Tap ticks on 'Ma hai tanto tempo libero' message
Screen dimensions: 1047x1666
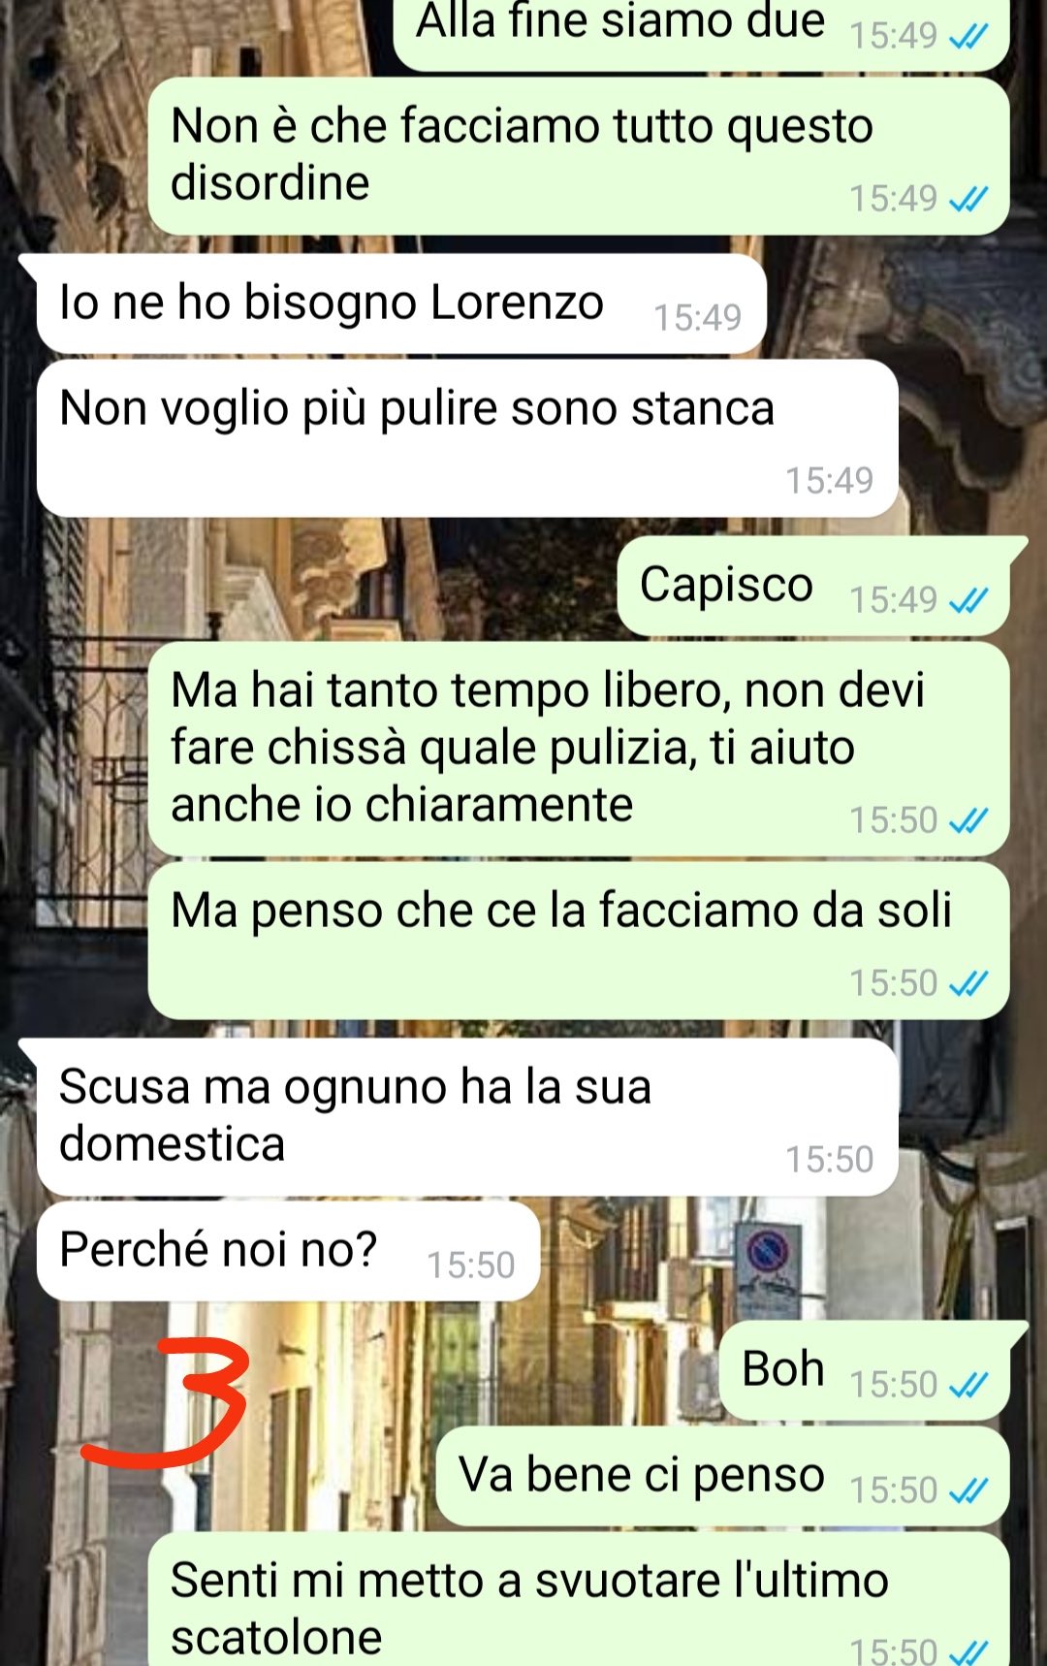pos(968,820)
